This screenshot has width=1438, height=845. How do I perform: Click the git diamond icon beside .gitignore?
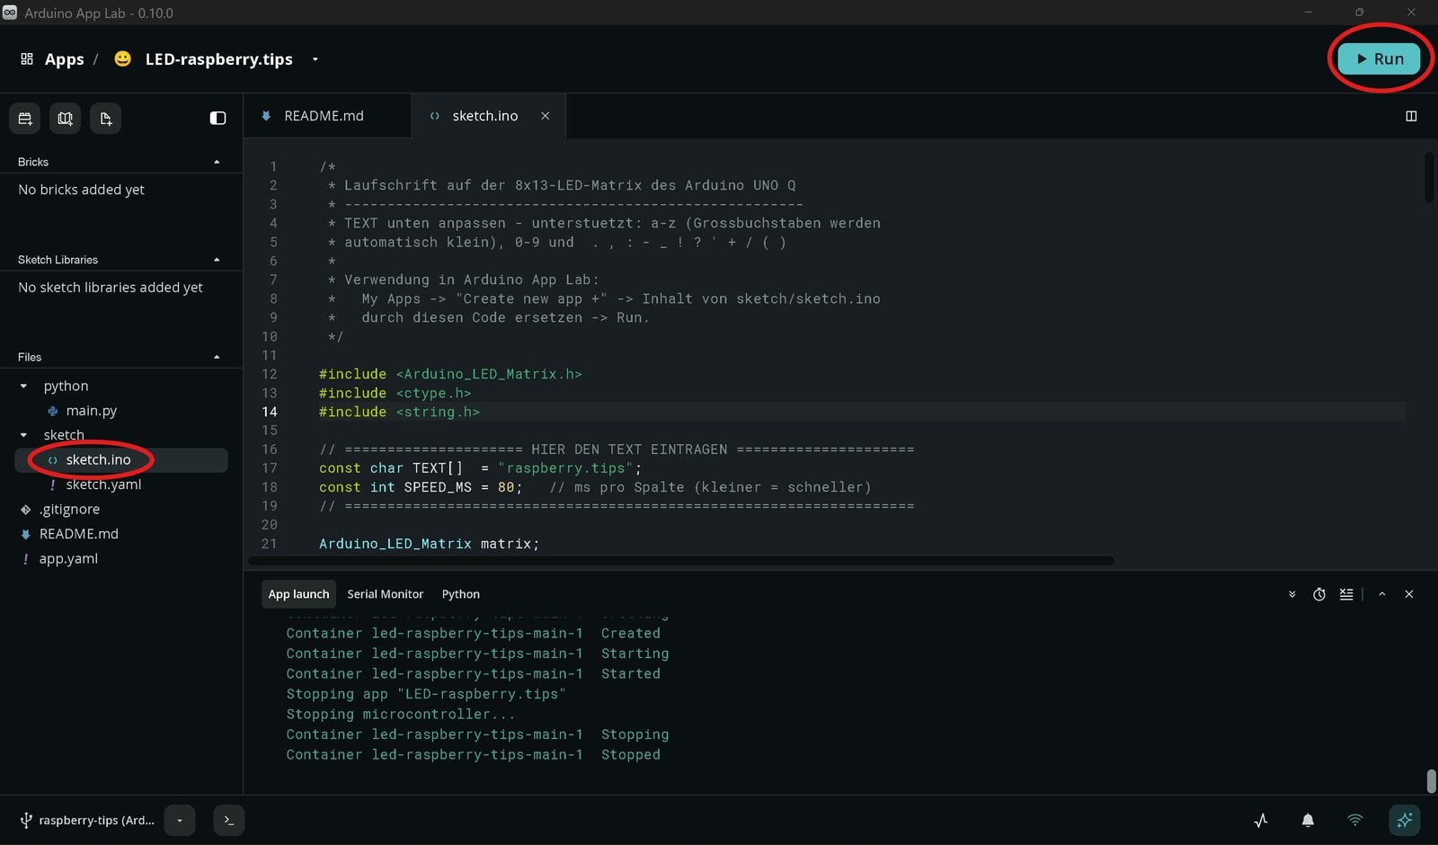click(x=25, y=510)
